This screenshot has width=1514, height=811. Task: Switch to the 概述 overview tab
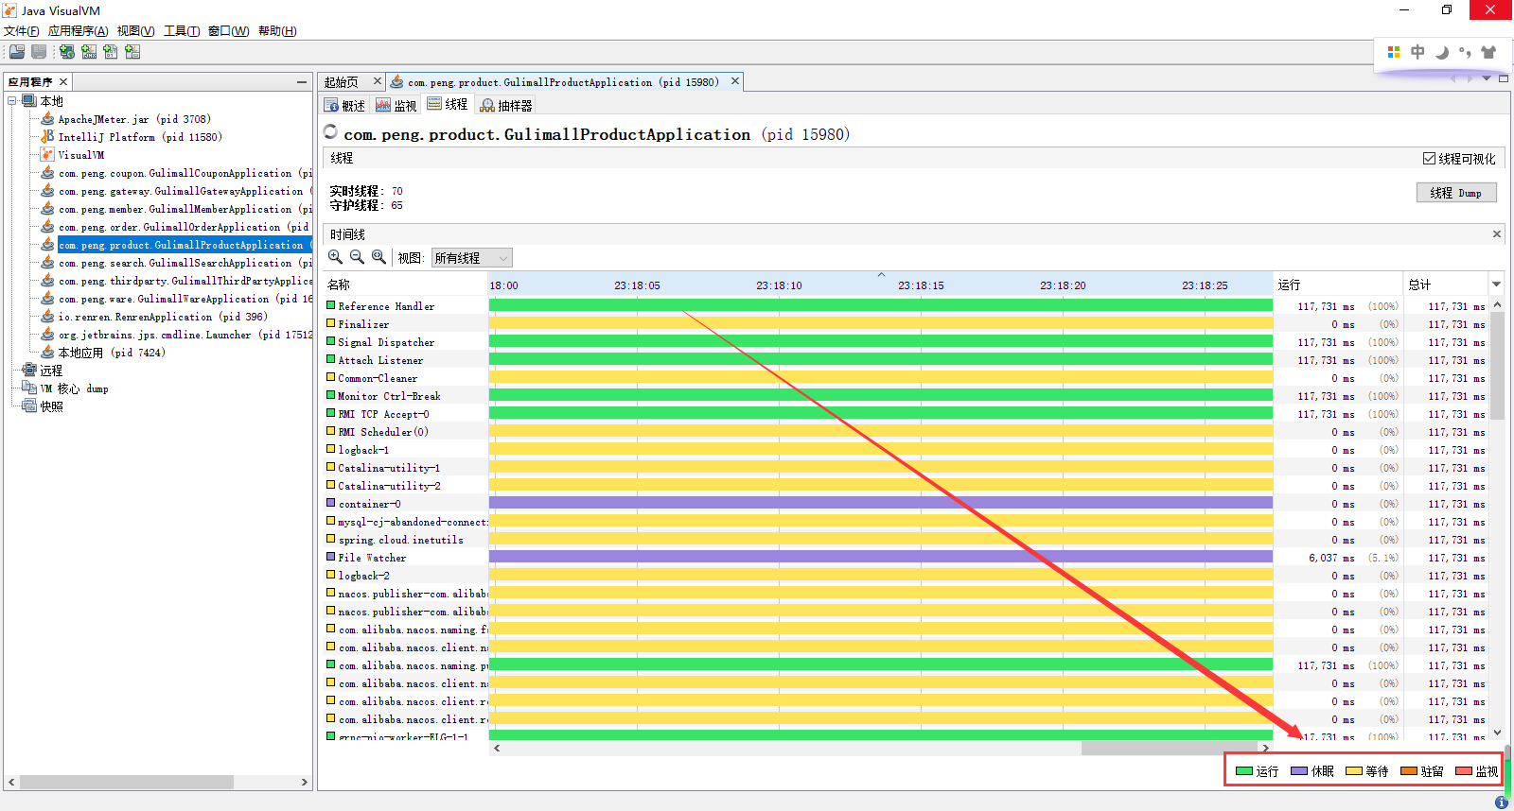click(x=344, y=105)
